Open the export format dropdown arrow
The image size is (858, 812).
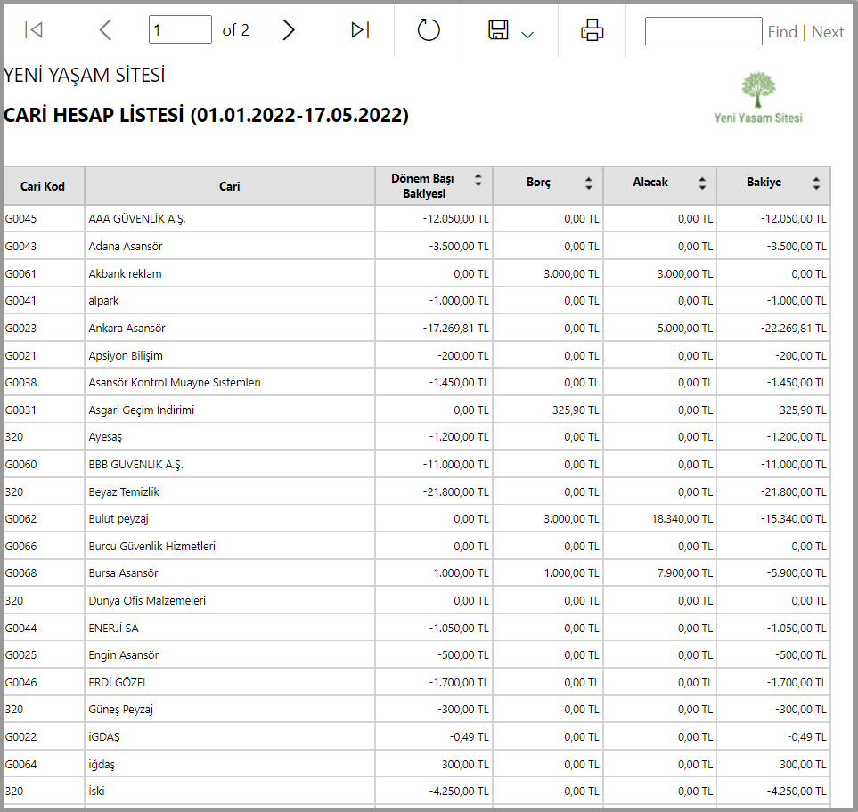click(x=527, y=35)
